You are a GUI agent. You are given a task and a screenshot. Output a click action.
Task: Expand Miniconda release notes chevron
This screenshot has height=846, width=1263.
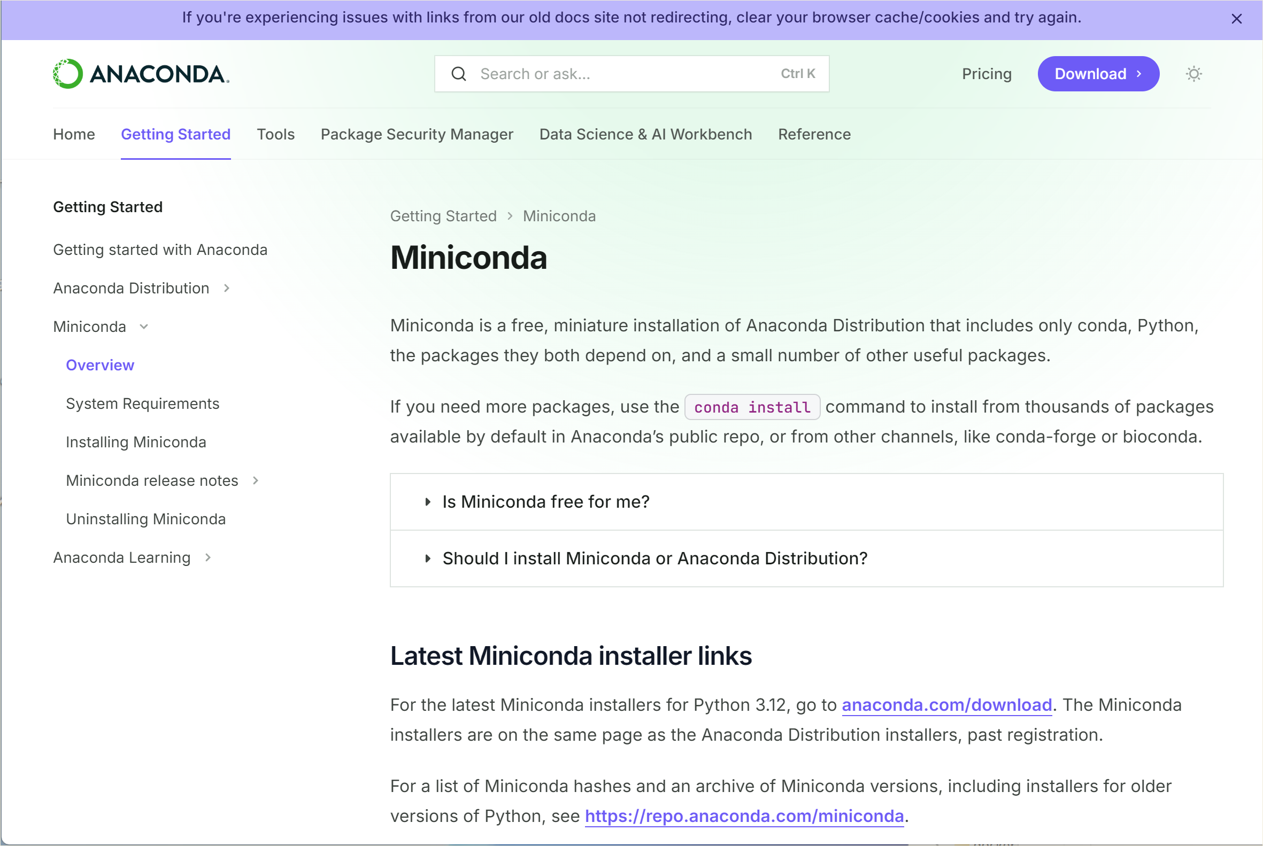coord(255,481)
